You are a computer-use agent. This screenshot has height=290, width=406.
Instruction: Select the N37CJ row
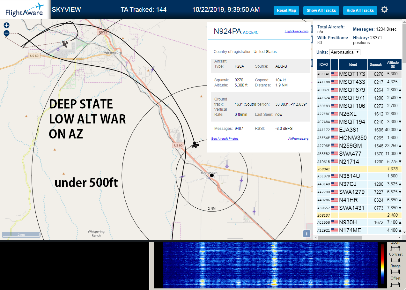359,184
